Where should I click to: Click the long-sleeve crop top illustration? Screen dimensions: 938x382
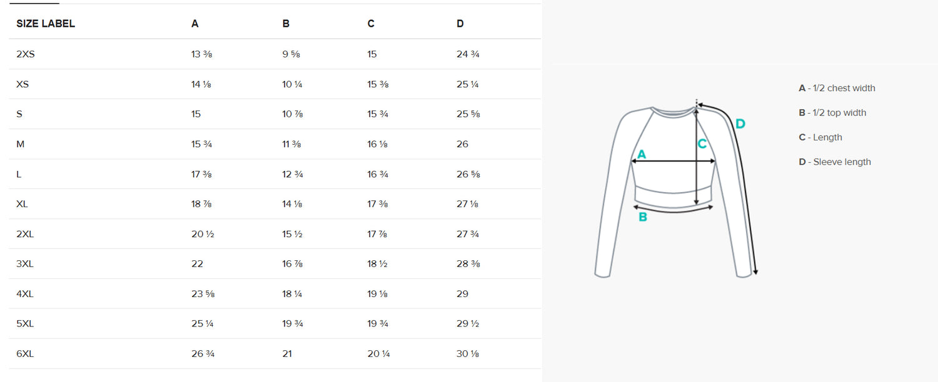click(x=675, y=187)
